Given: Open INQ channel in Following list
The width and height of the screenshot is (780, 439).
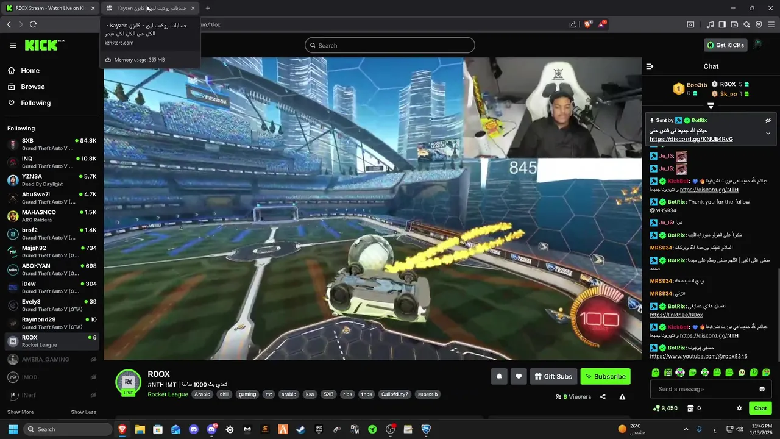Looking at the screenshot, I should [52, 162].
